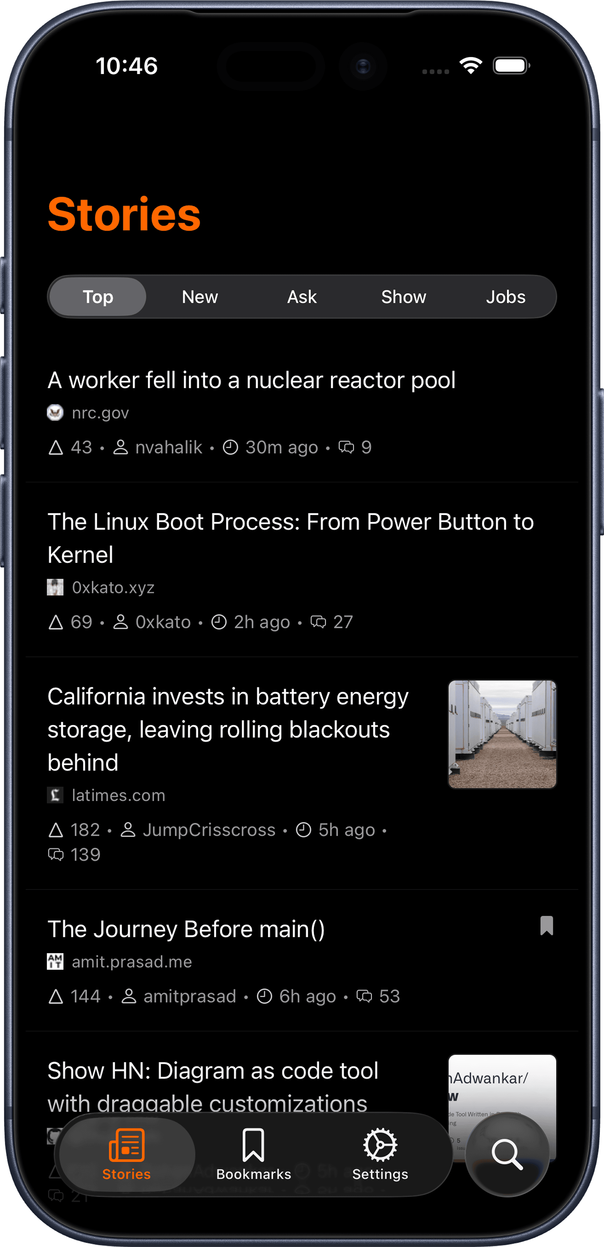The height and width of the screenshot is (1247, 604).
Task: Tap upvote triangle showing 182 points
Action: coord(56,830)
